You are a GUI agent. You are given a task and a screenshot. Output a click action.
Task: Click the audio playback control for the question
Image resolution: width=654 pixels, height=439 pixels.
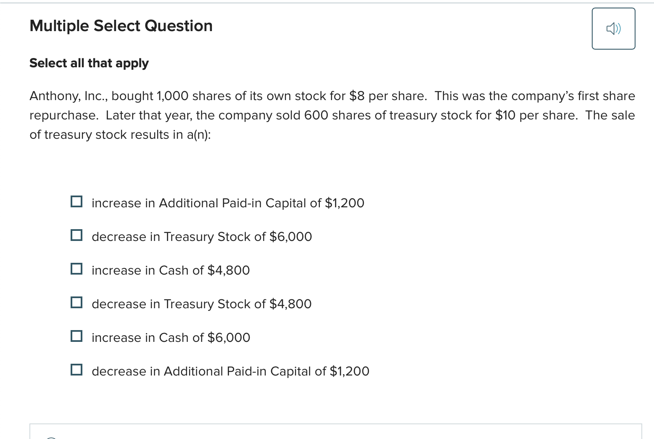(613, 28)
